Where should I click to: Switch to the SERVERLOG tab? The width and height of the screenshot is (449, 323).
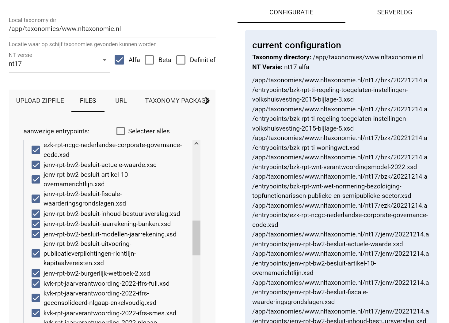coord(395,12)
